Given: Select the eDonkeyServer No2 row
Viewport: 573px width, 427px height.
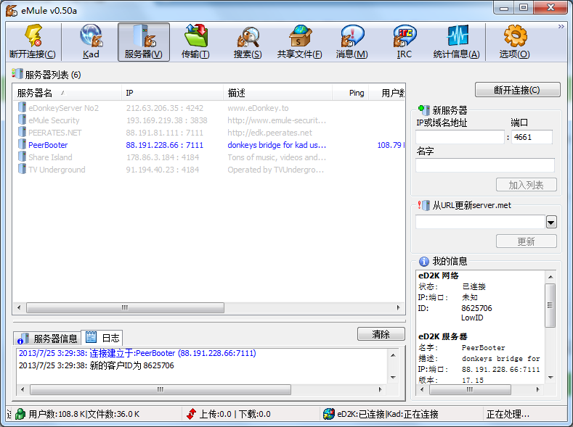Looking at the screenshot, I should pyautogui.click(x=209, y=108).
